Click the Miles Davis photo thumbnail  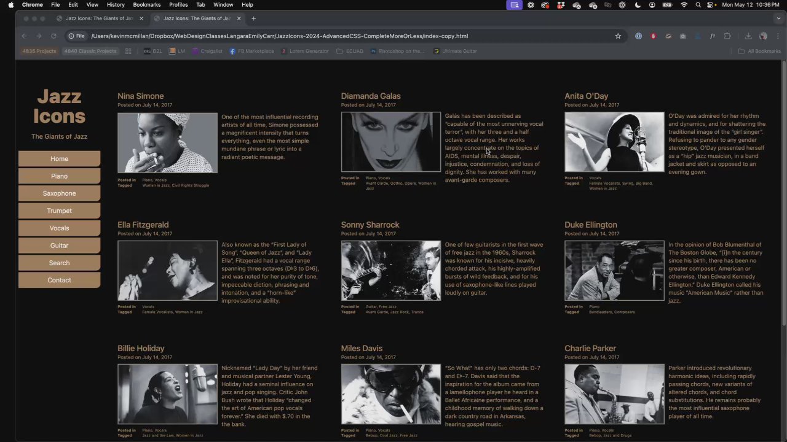pyautogui.click(x=391, y=394)
